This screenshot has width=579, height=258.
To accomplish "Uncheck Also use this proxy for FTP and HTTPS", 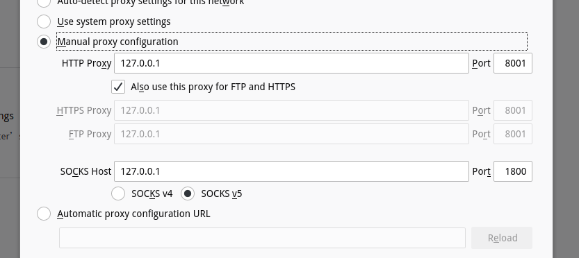I will point(118,87).
